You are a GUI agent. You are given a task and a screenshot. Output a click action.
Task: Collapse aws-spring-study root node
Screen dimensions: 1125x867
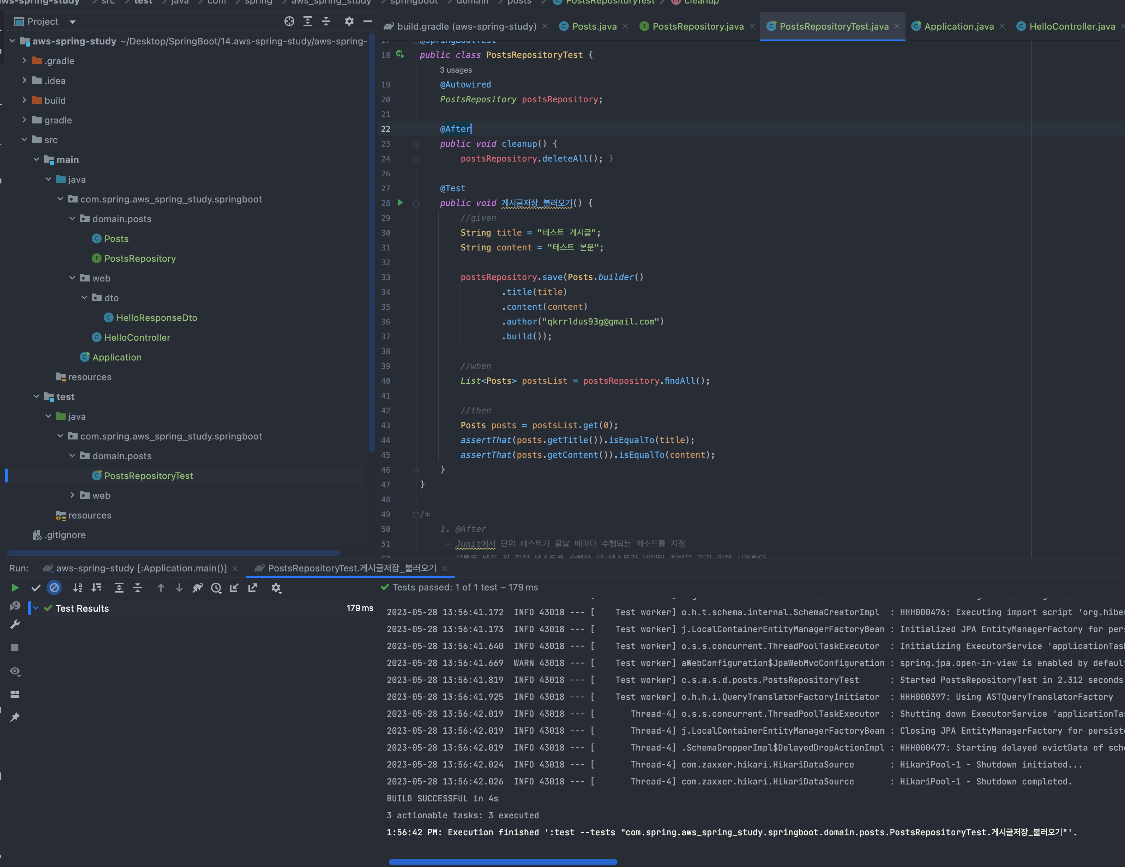(12, 41)
